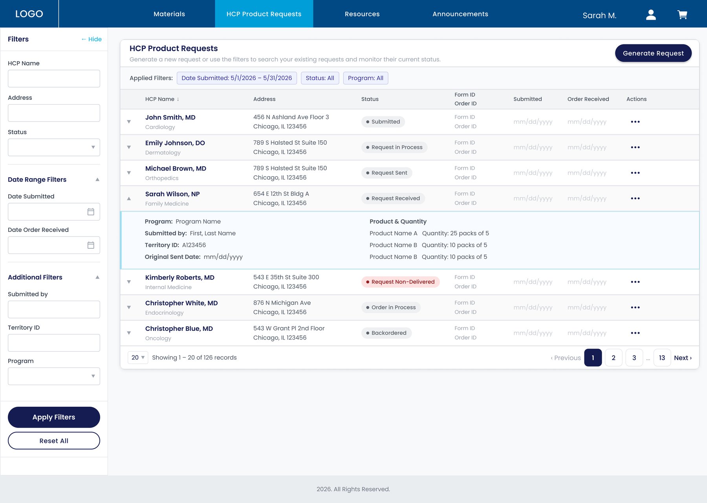Select current page 1 button
707x503 pixels.
pos(593,358)
